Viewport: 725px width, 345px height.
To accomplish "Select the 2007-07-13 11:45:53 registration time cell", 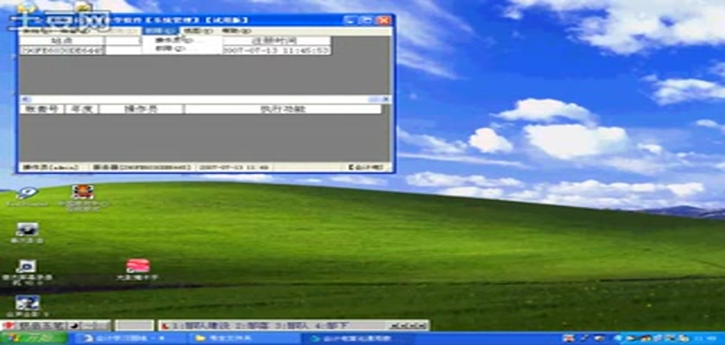I will (276, 50).
